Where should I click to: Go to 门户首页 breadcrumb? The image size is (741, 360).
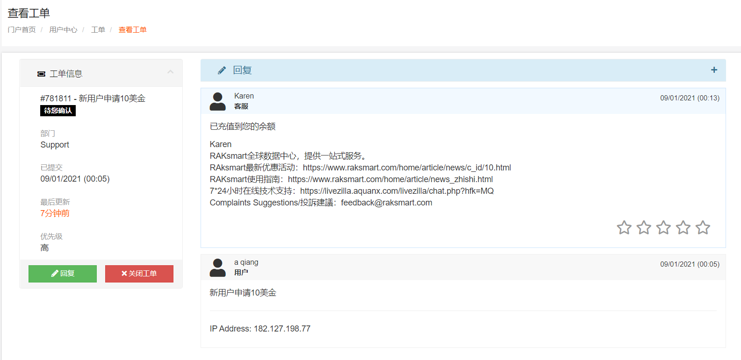point(22,30)
